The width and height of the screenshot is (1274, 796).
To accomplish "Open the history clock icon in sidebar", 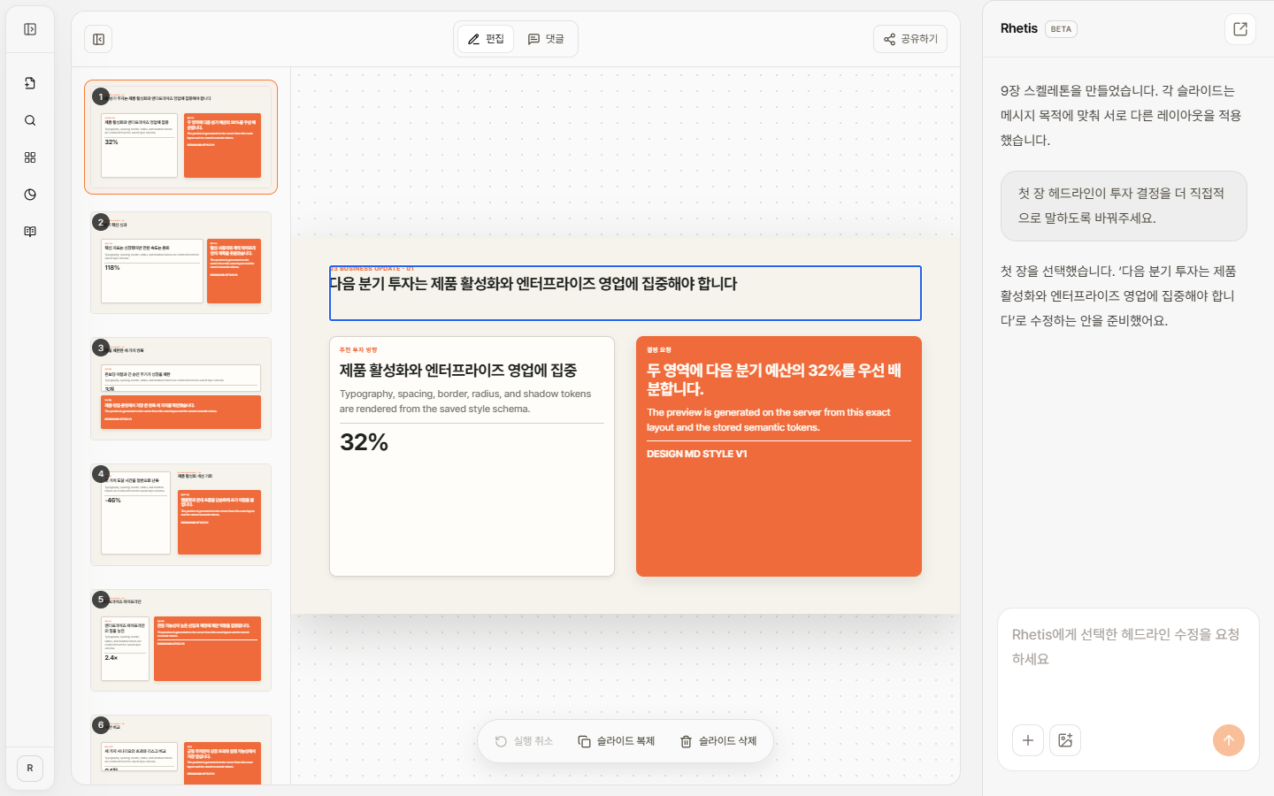I will (x=30, y=195).
